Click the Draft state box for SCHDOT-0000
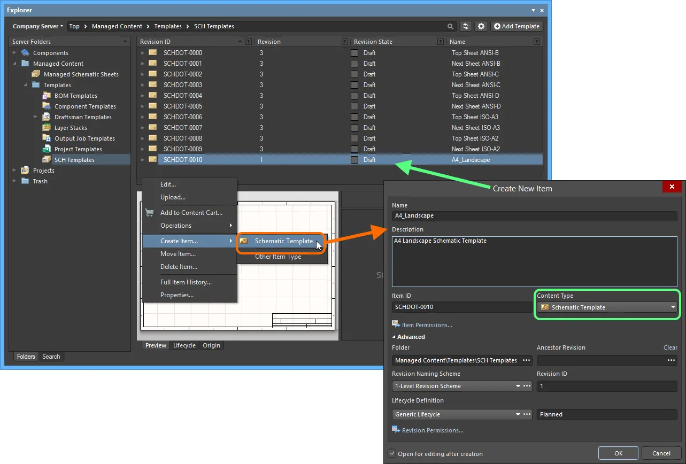This screenshot has height=464, width=686. 354,53
